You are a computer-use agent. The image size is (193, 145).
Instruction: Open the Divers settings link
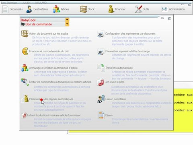coord(109,115)
